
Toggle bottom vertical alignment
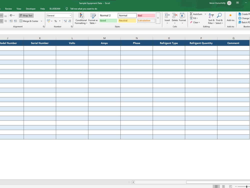[5, 16]
